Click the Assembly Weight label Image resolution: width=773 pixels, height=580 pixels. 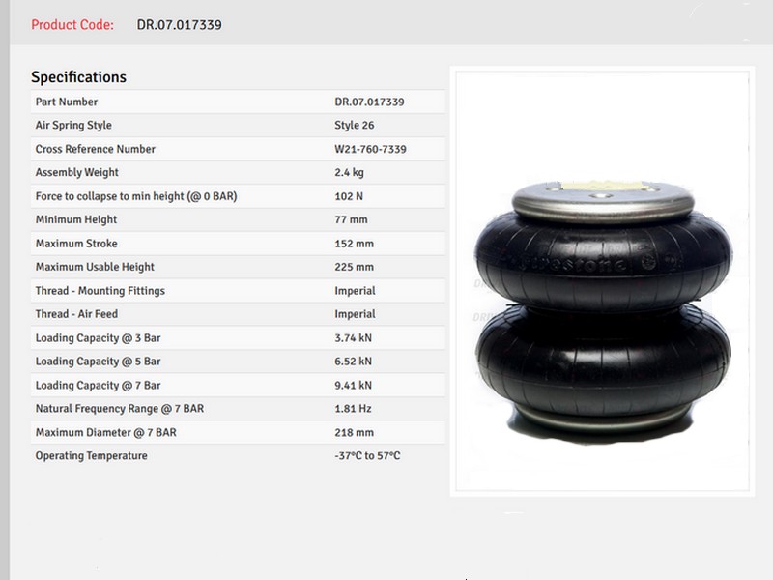tap(77, 173)
